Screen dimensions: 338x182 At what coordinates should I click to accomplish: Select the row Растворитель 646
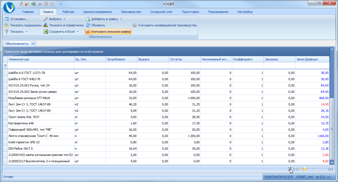(166, 123)
